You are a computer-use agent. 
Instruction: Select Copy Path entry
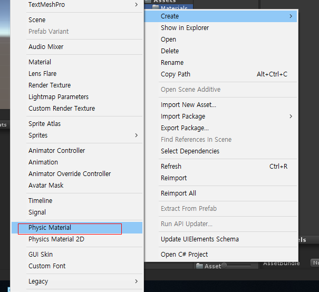click(221, 74)
